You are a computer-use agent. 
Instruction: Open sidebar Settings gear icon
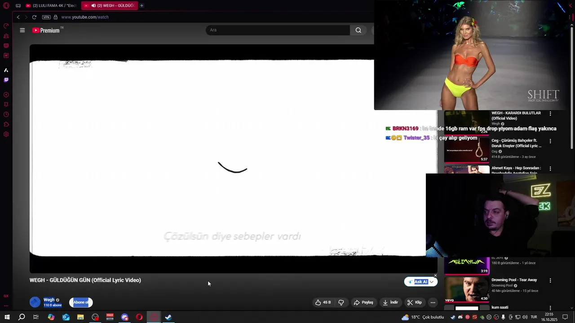pos(6,134)
